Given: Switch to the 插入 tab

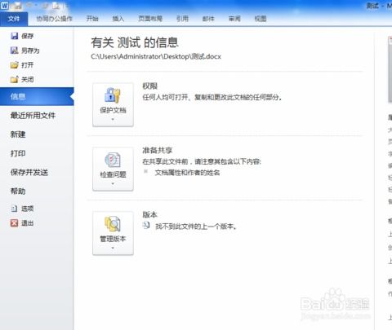Looking at the screenshot, I should point(118,19).
